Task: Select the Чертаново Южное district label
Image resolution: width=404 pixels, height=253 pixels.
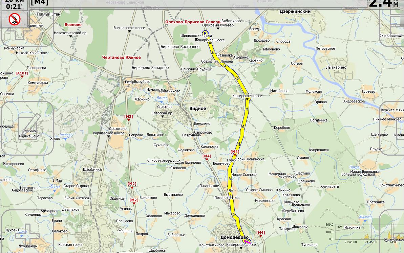Action: coord(121,57)
